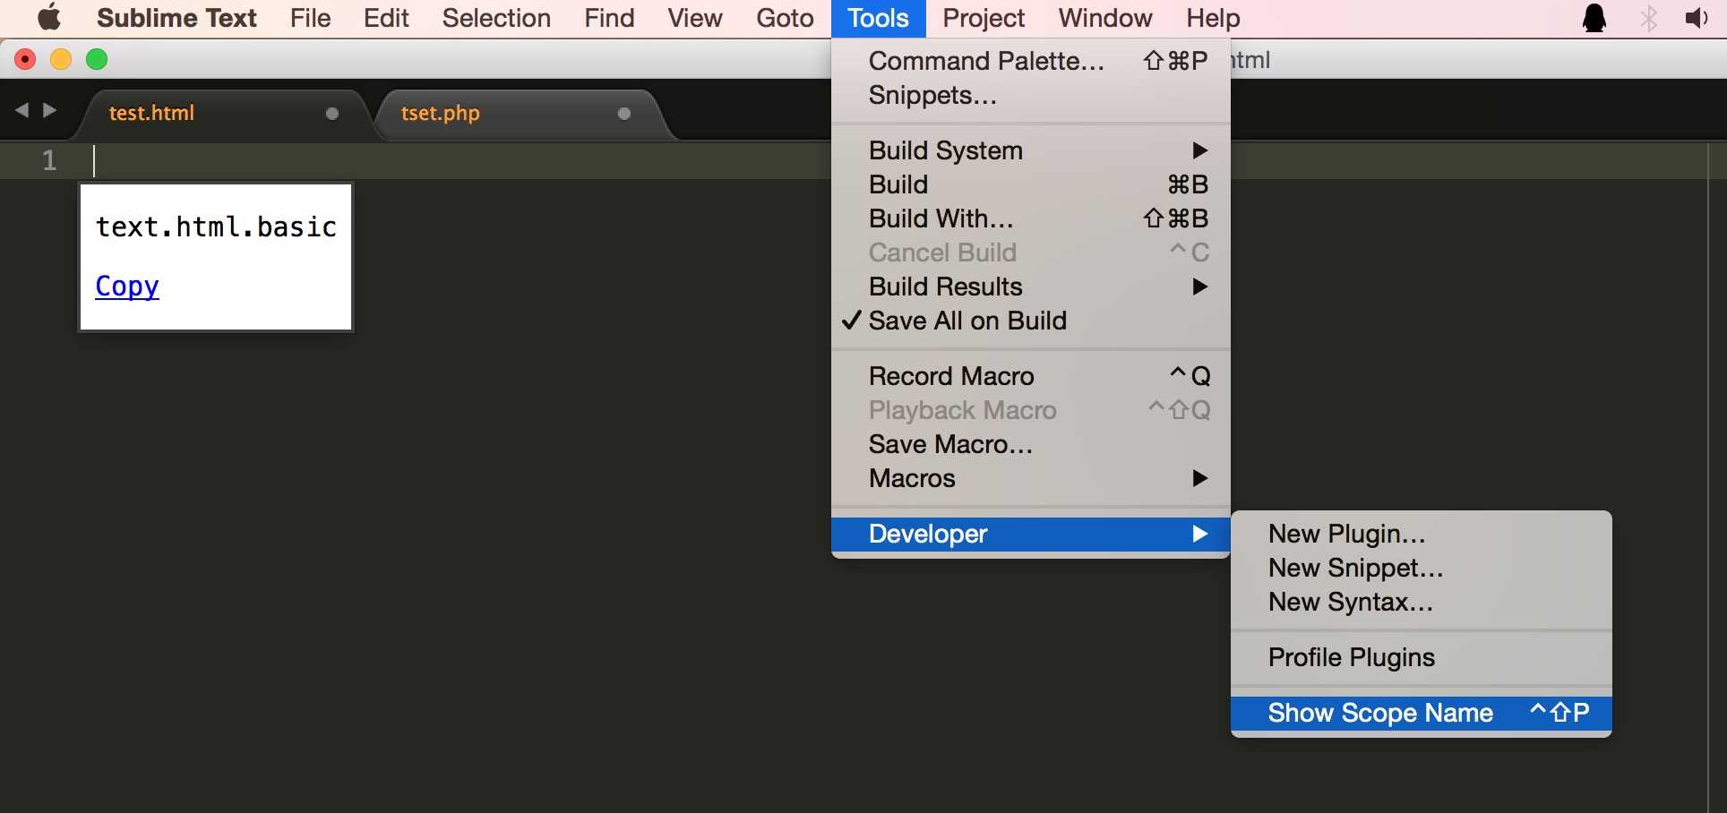
Task: Maximize window with green button
Action: 97,59
